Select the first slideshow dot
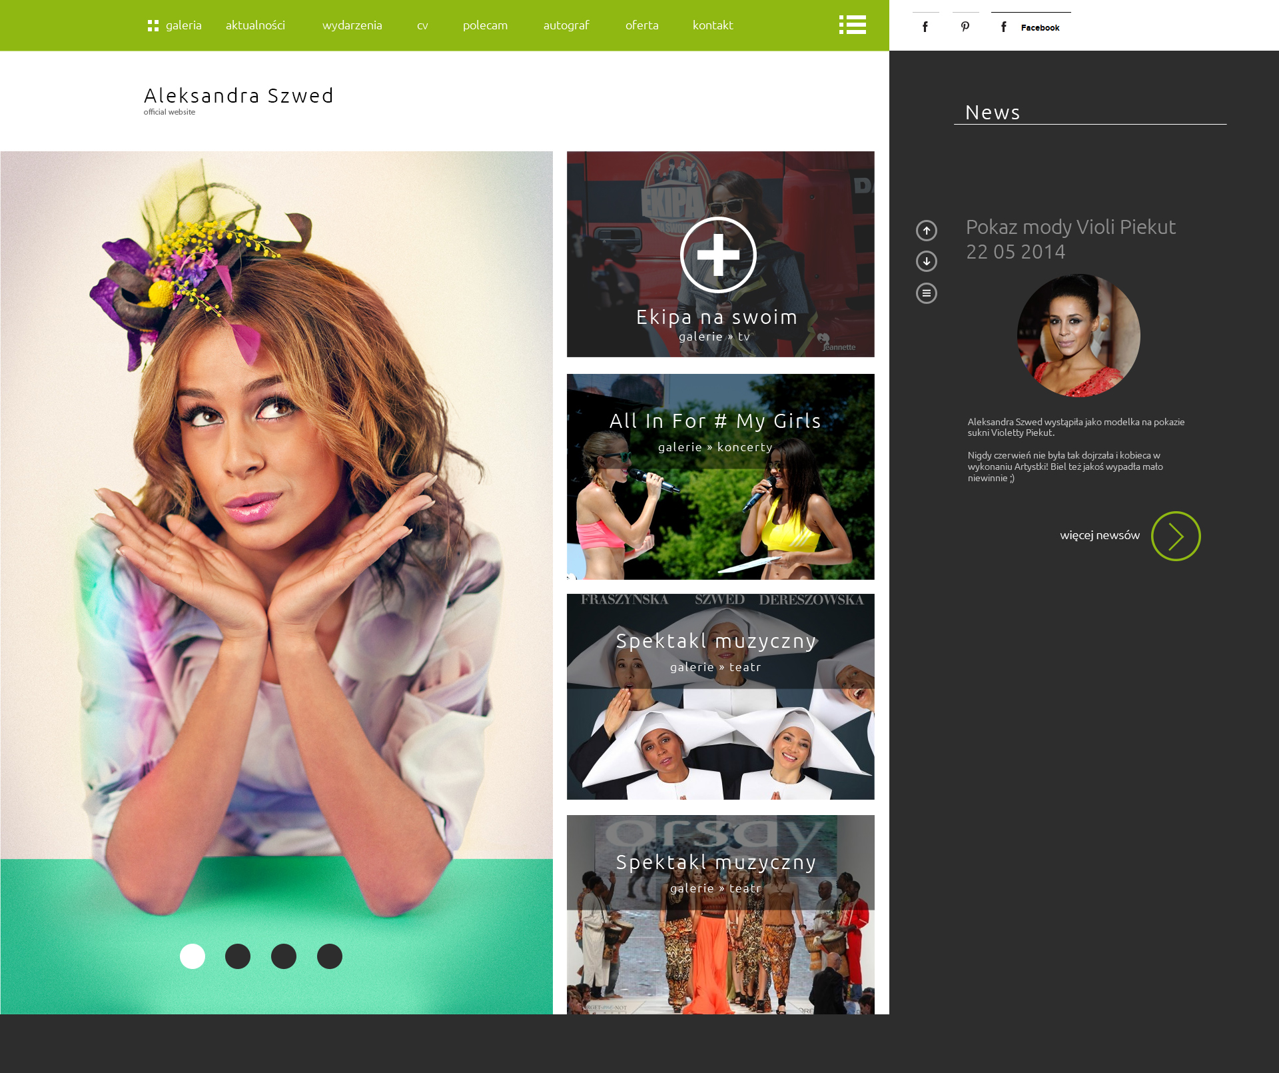This screenshot has height=1073, width=1279. pyautogui.click(x=193, y=956)
